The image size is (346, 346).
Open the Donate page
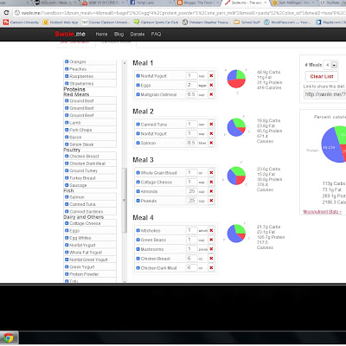(138, 34)
